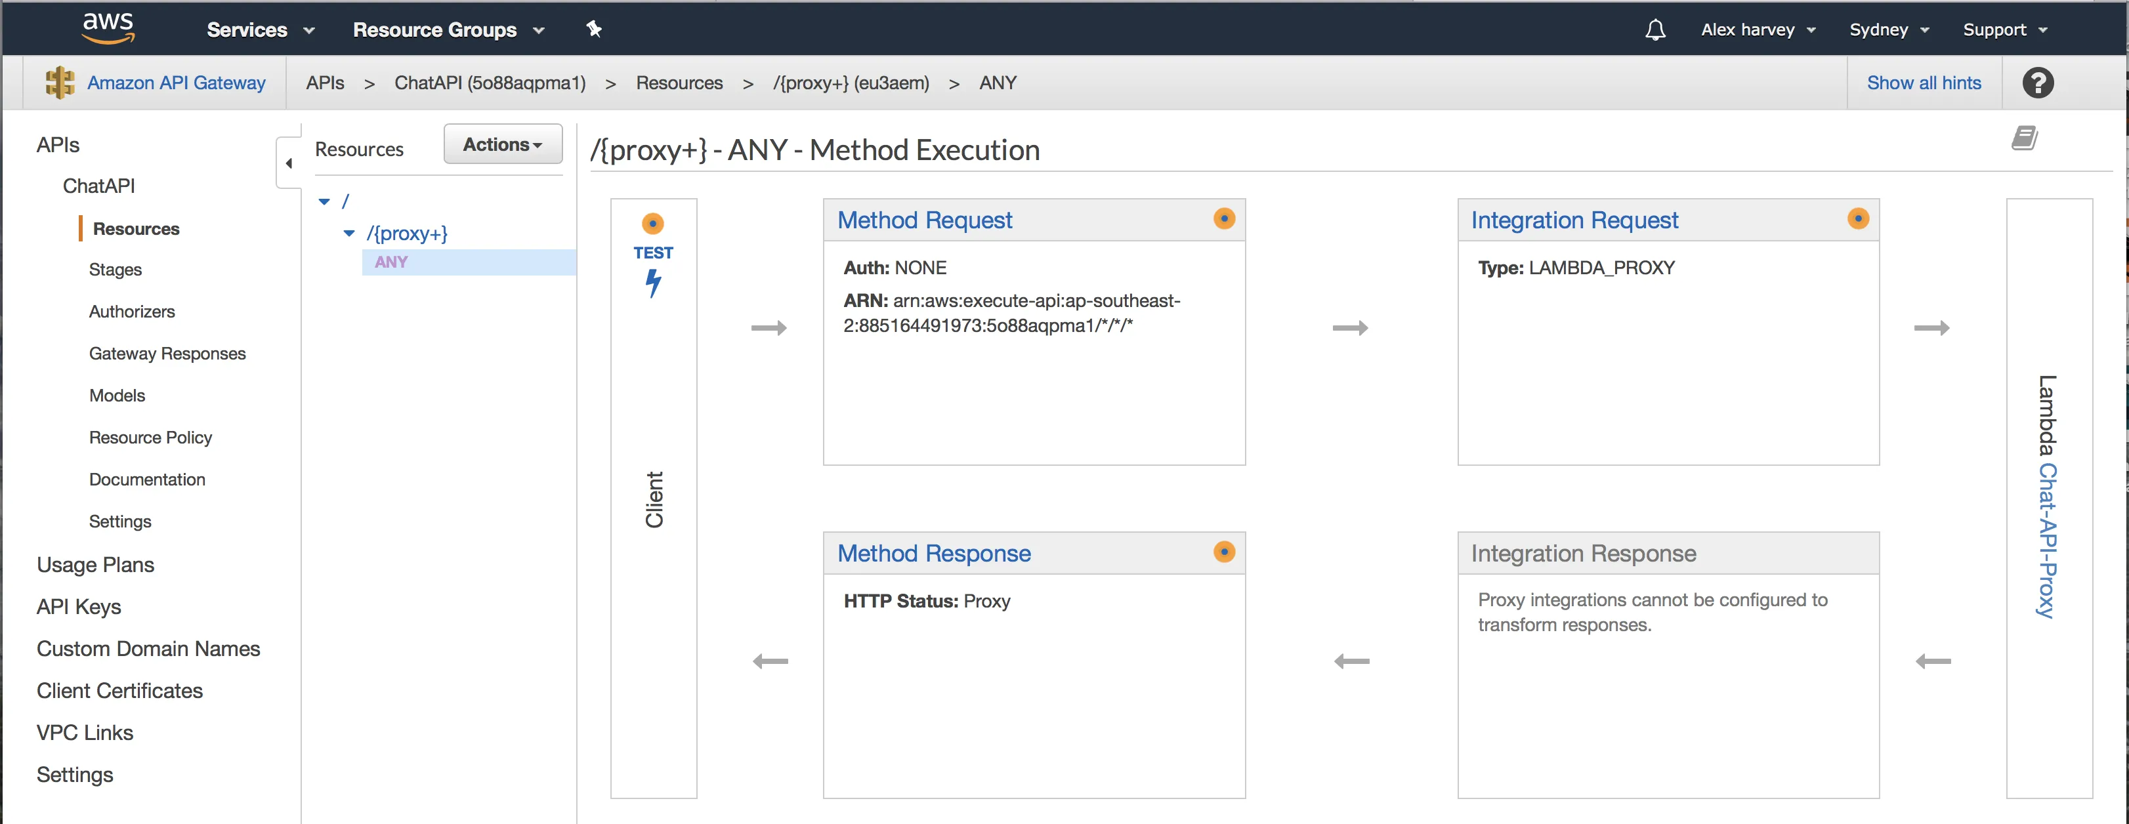Viewport: 2129px width, 824px height.
Task: Click the help question mark icon
Action: click(x=2037, y=83)
